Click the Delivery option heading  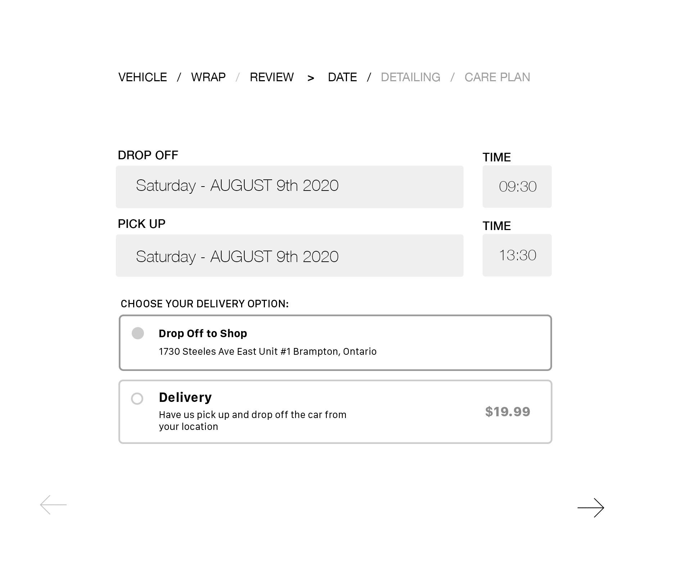[185, 398]
